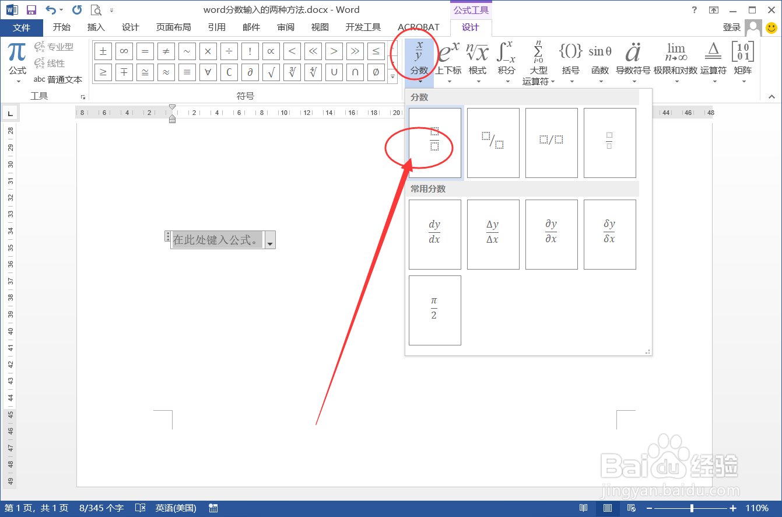
Task: Click the zoom in plus button
Action: [x=734, y=508]
